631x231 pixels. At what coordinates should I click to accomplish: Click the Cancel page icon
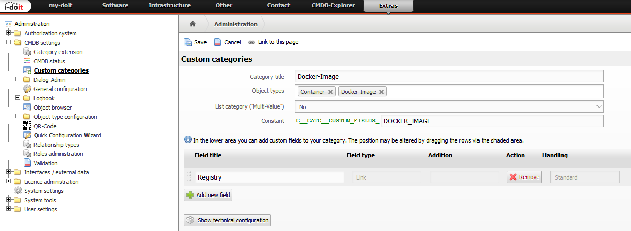(x=218, y=42)
